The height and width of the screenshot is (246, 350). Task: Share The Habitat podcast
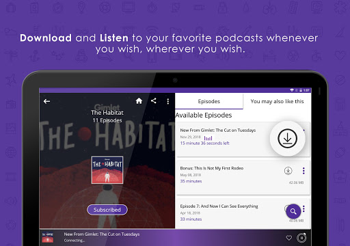154,100
